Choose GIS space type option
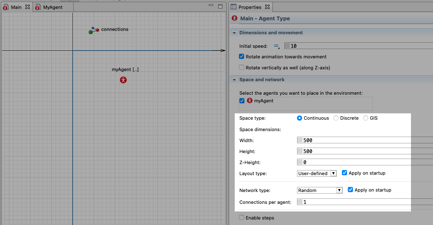Viewport: 433px width, 225px height. (x=366, y=118)
